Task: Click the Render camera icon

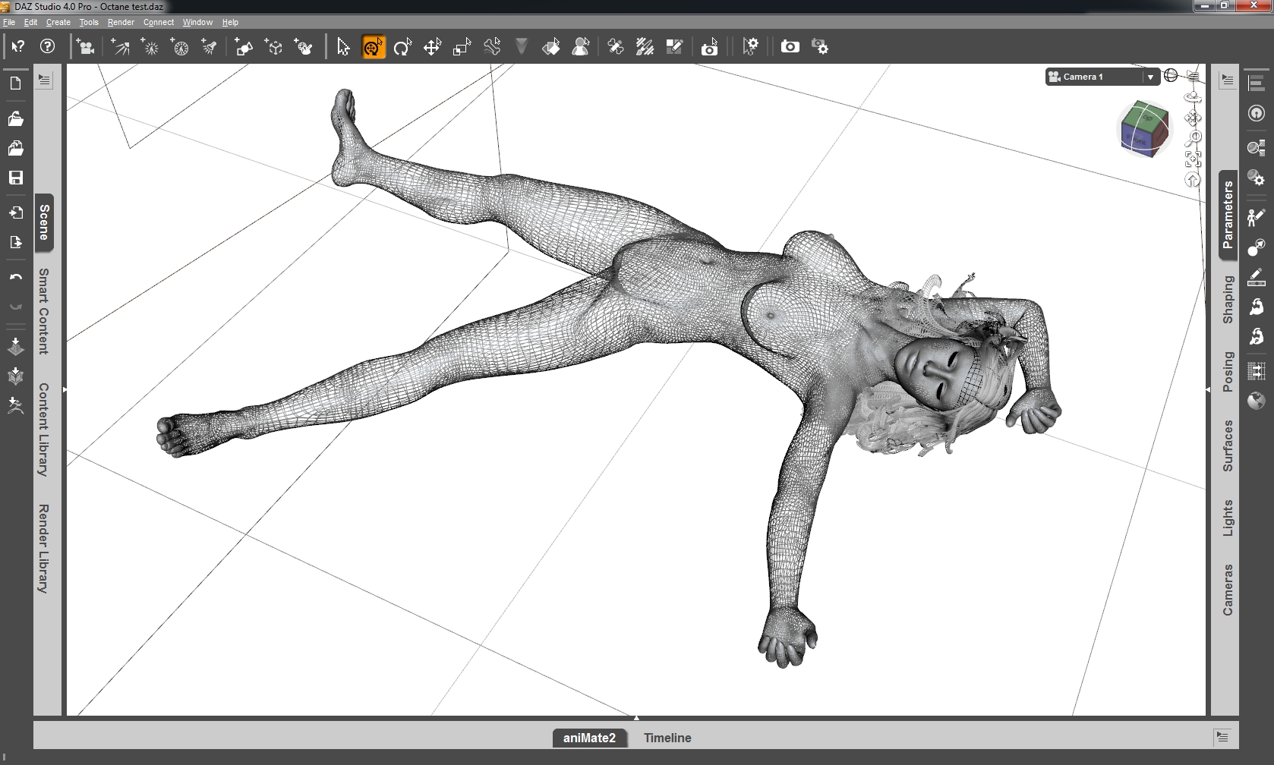Action: tap(790, 47)
